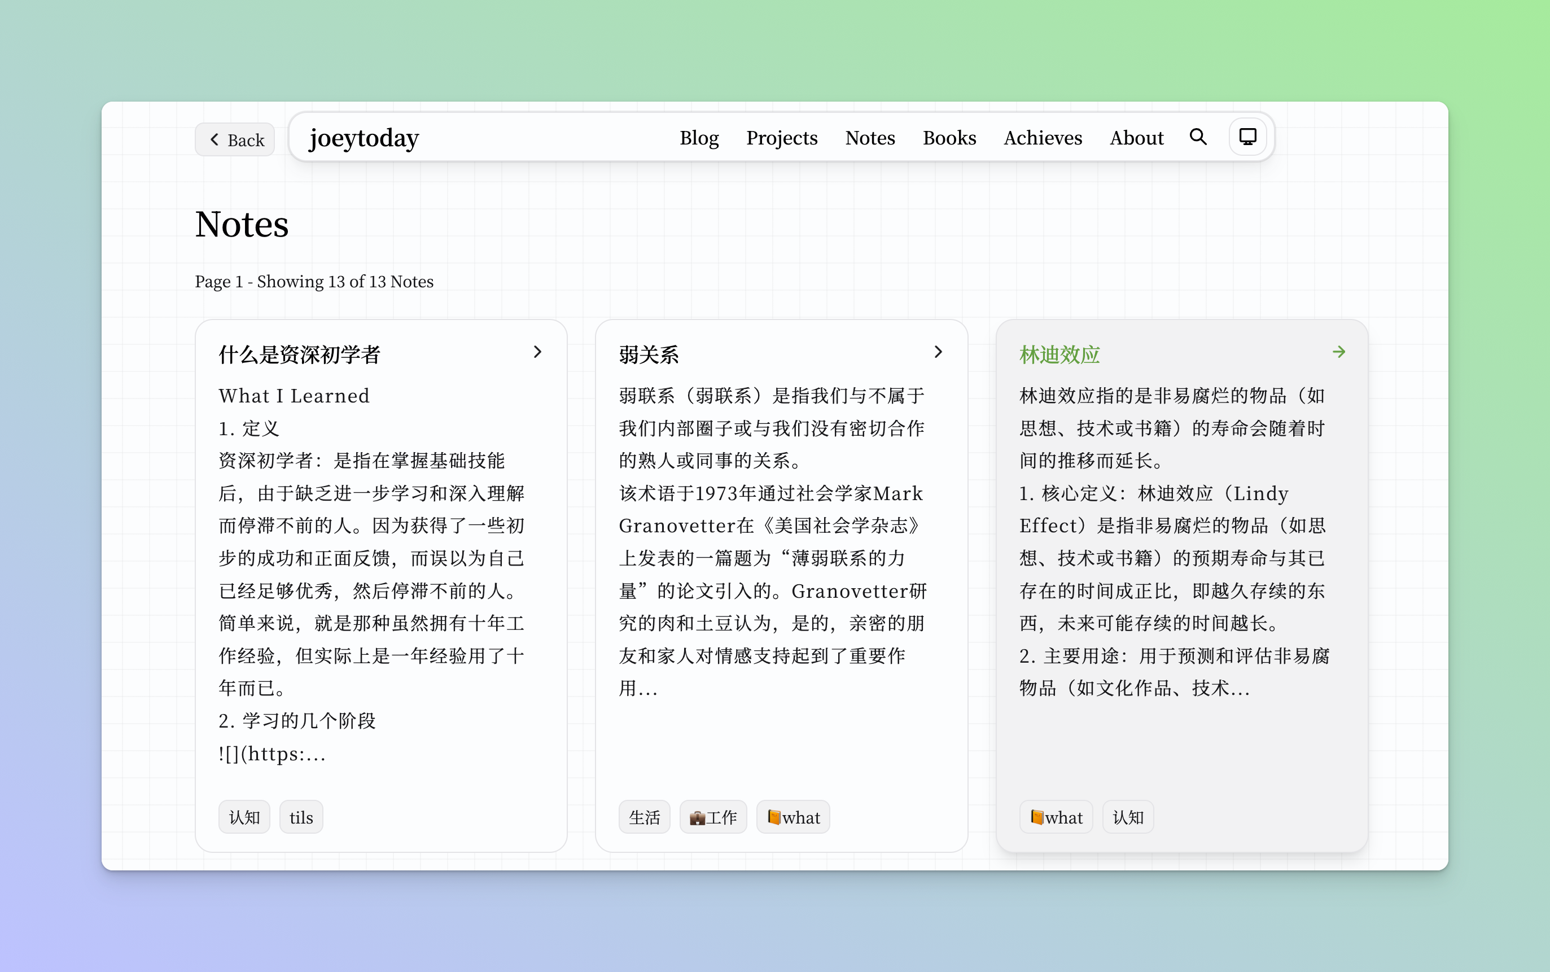
Task: Click 认知 tag on 林迪效应 card
Action: click(1128, 817)
